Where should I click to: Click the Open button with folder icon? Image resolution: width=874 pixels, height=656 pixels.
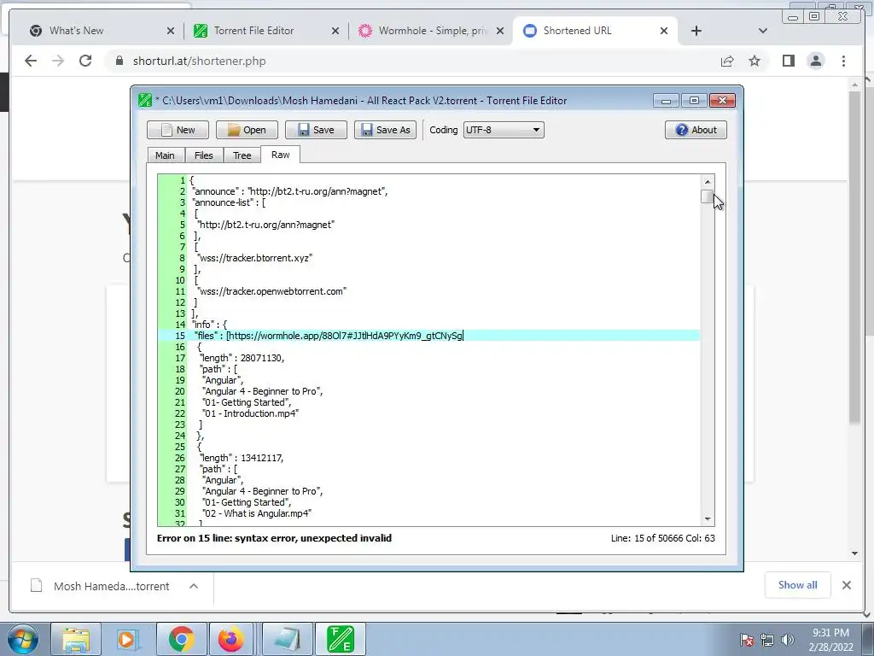pyautogui.click(x=247, y=130)
